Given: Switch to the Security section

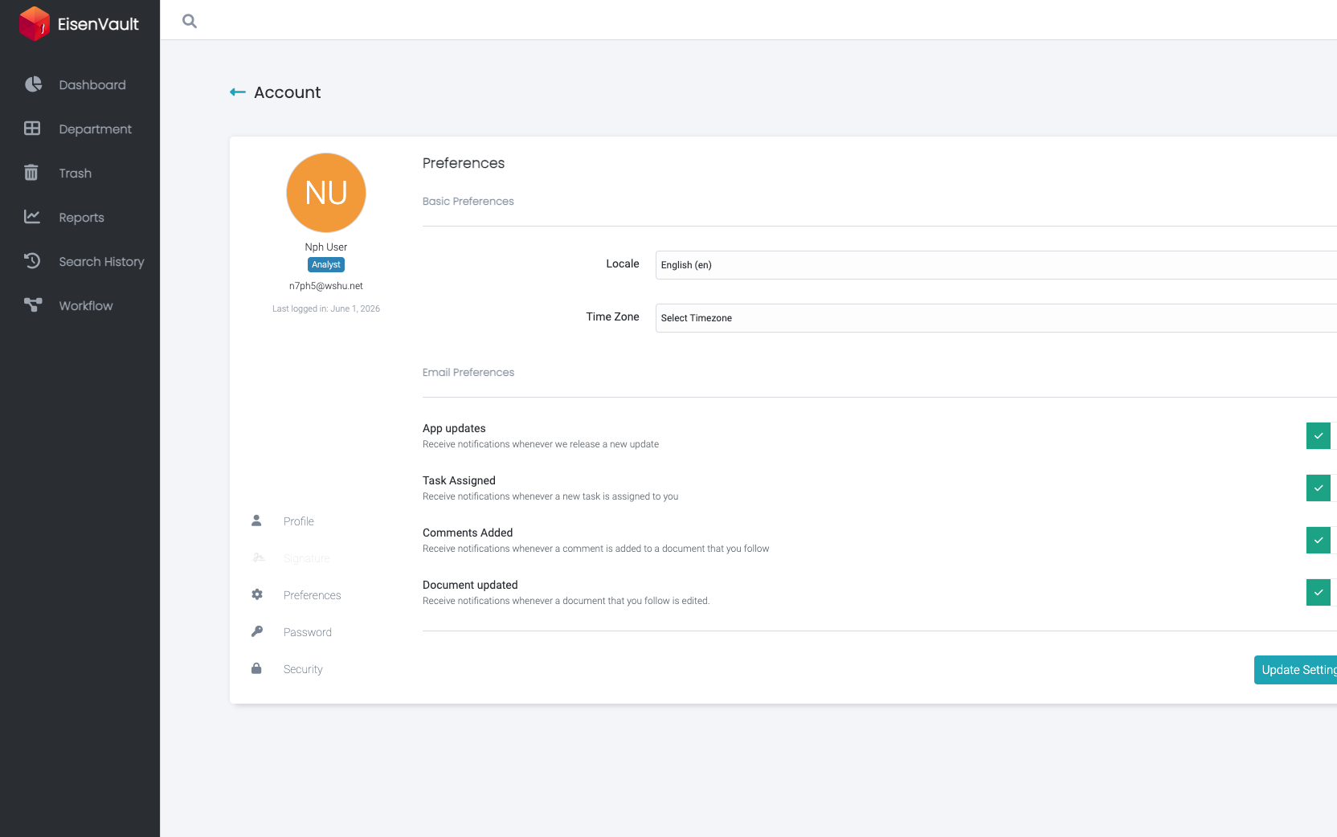Looking at the screenshot, I should tap(303, 669).
